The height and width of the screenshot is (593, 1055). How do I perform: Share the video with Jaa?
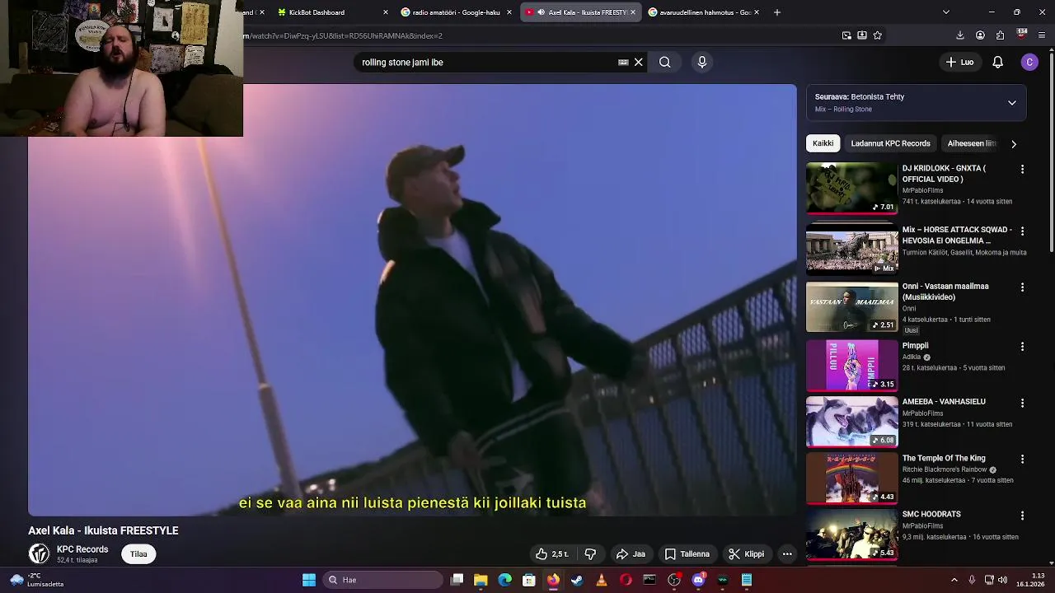click(631, 553)
